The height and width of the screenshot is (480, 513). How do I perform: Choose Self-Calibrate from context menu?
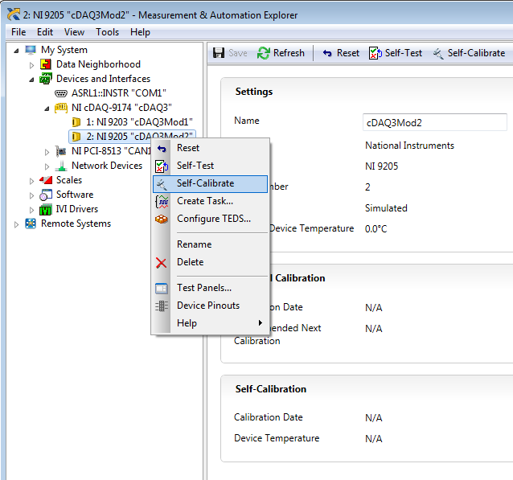pos(210,184)
